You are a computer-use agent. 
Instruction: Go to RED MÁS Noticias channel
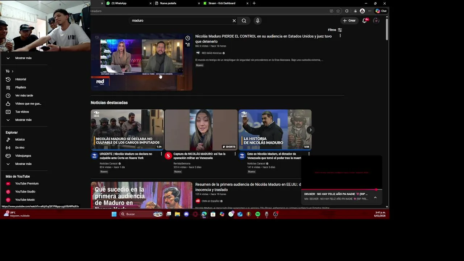(x=212, y=53)
